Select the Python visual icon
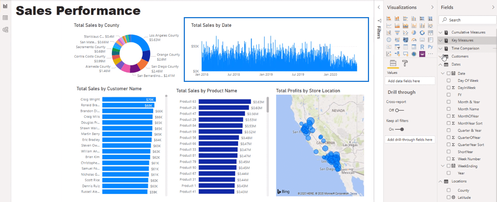This screenshot has width=497, height=202. [431, 47]
